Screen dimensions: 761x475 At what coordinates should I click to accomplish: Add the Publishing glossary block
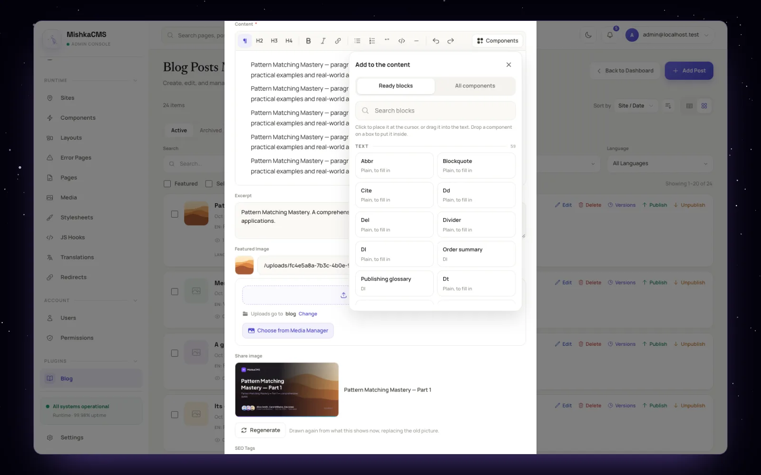pos(394,284)
